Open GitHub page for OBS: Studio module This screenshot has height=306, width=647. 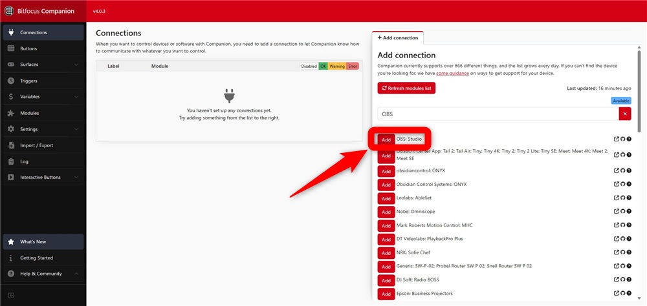coord(623,139)
